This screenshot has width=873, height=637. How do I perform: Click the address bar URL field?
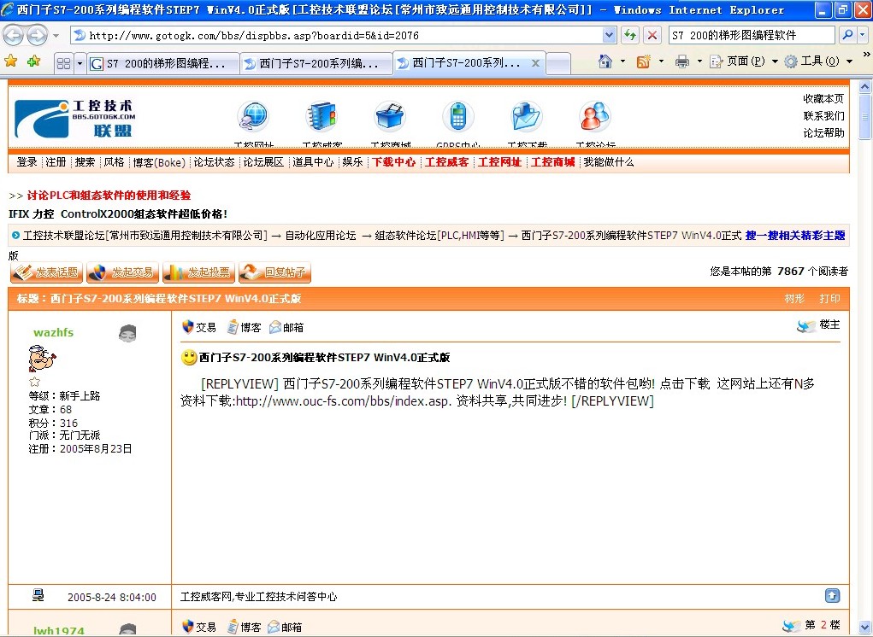coord(338,36)
